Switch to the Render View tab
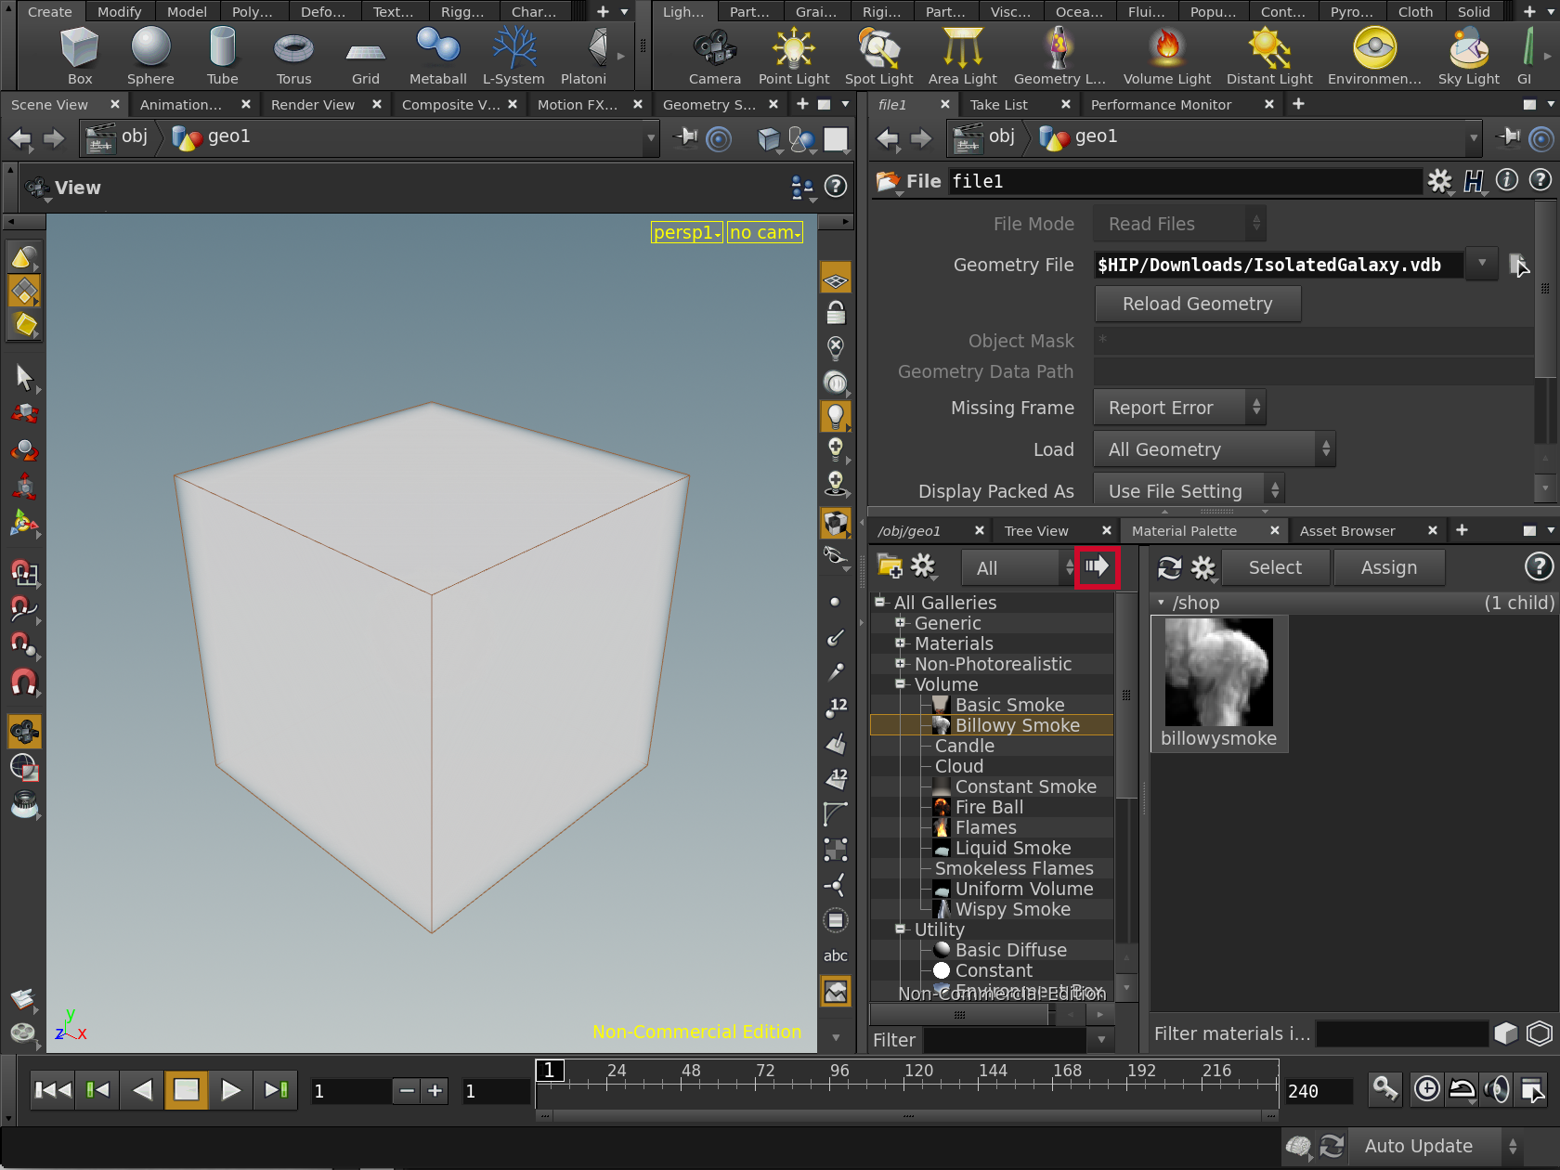The image size is (1560, 1170). pos(313,105)
